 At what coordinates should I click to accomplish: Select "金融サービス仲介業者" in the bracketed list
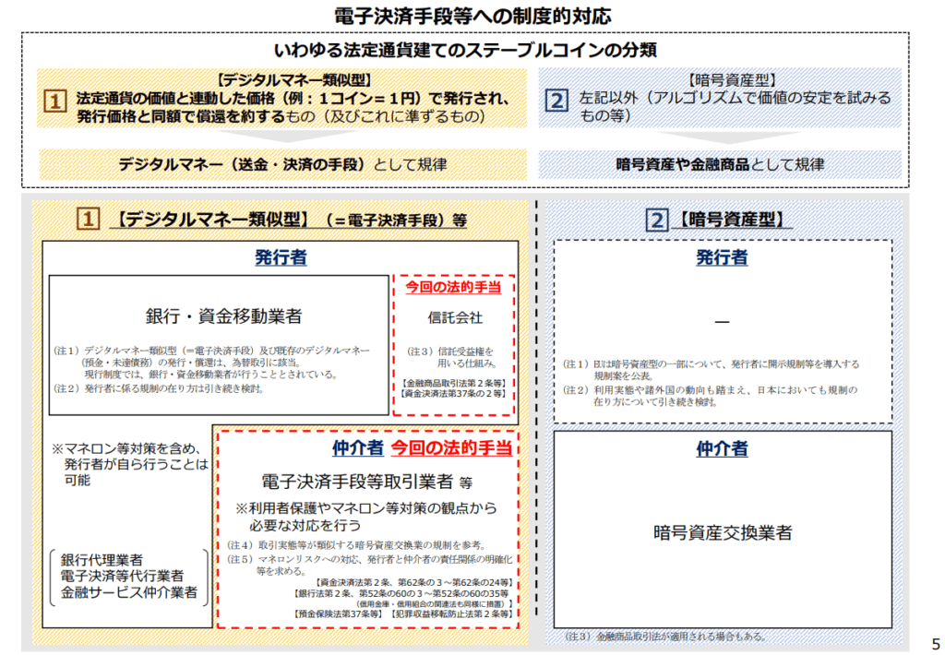[129, 592]
